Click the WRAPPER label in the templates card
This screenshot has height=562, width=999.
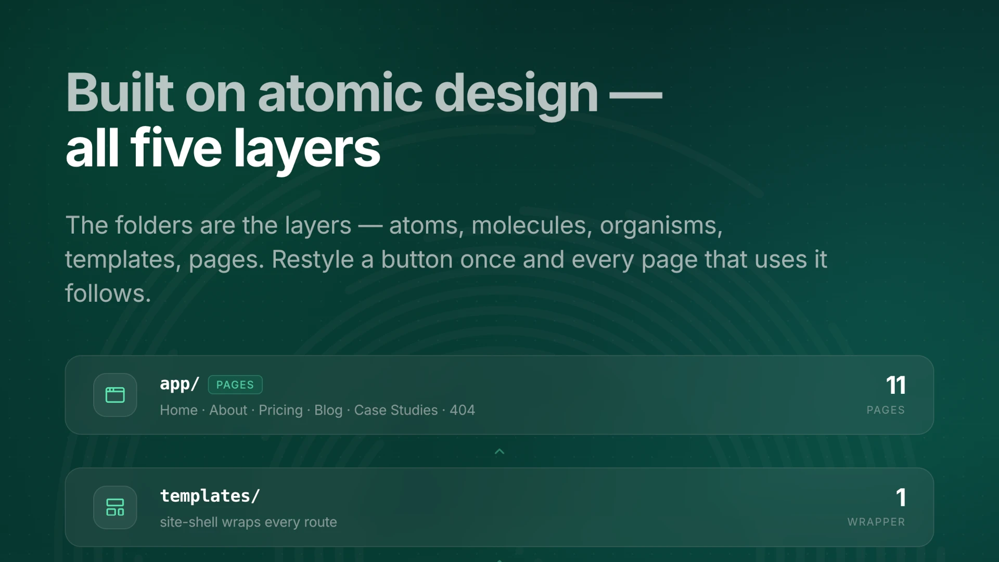pyautogui.click(x=876, y=522)
